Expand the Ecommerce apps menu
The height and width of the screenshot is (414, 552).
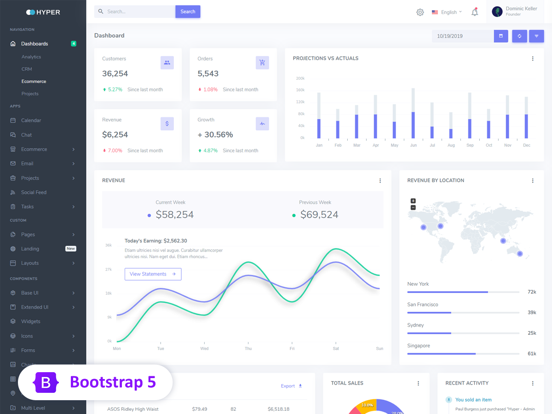[x=42, y=149]
